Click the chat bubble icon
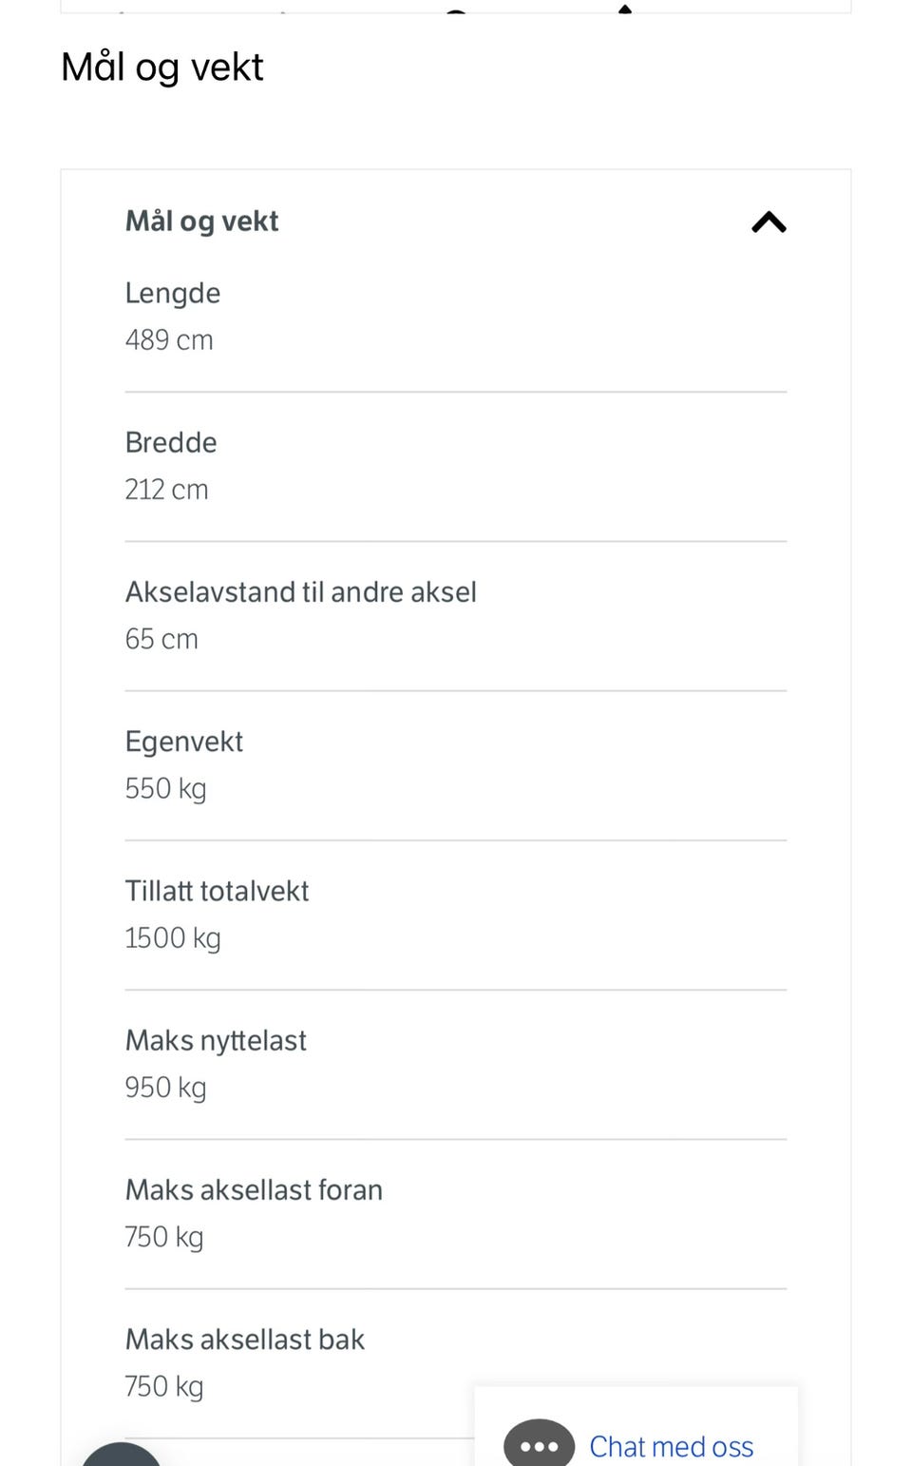Viewport: 912px width, 1466px height. pos(539,1443)
